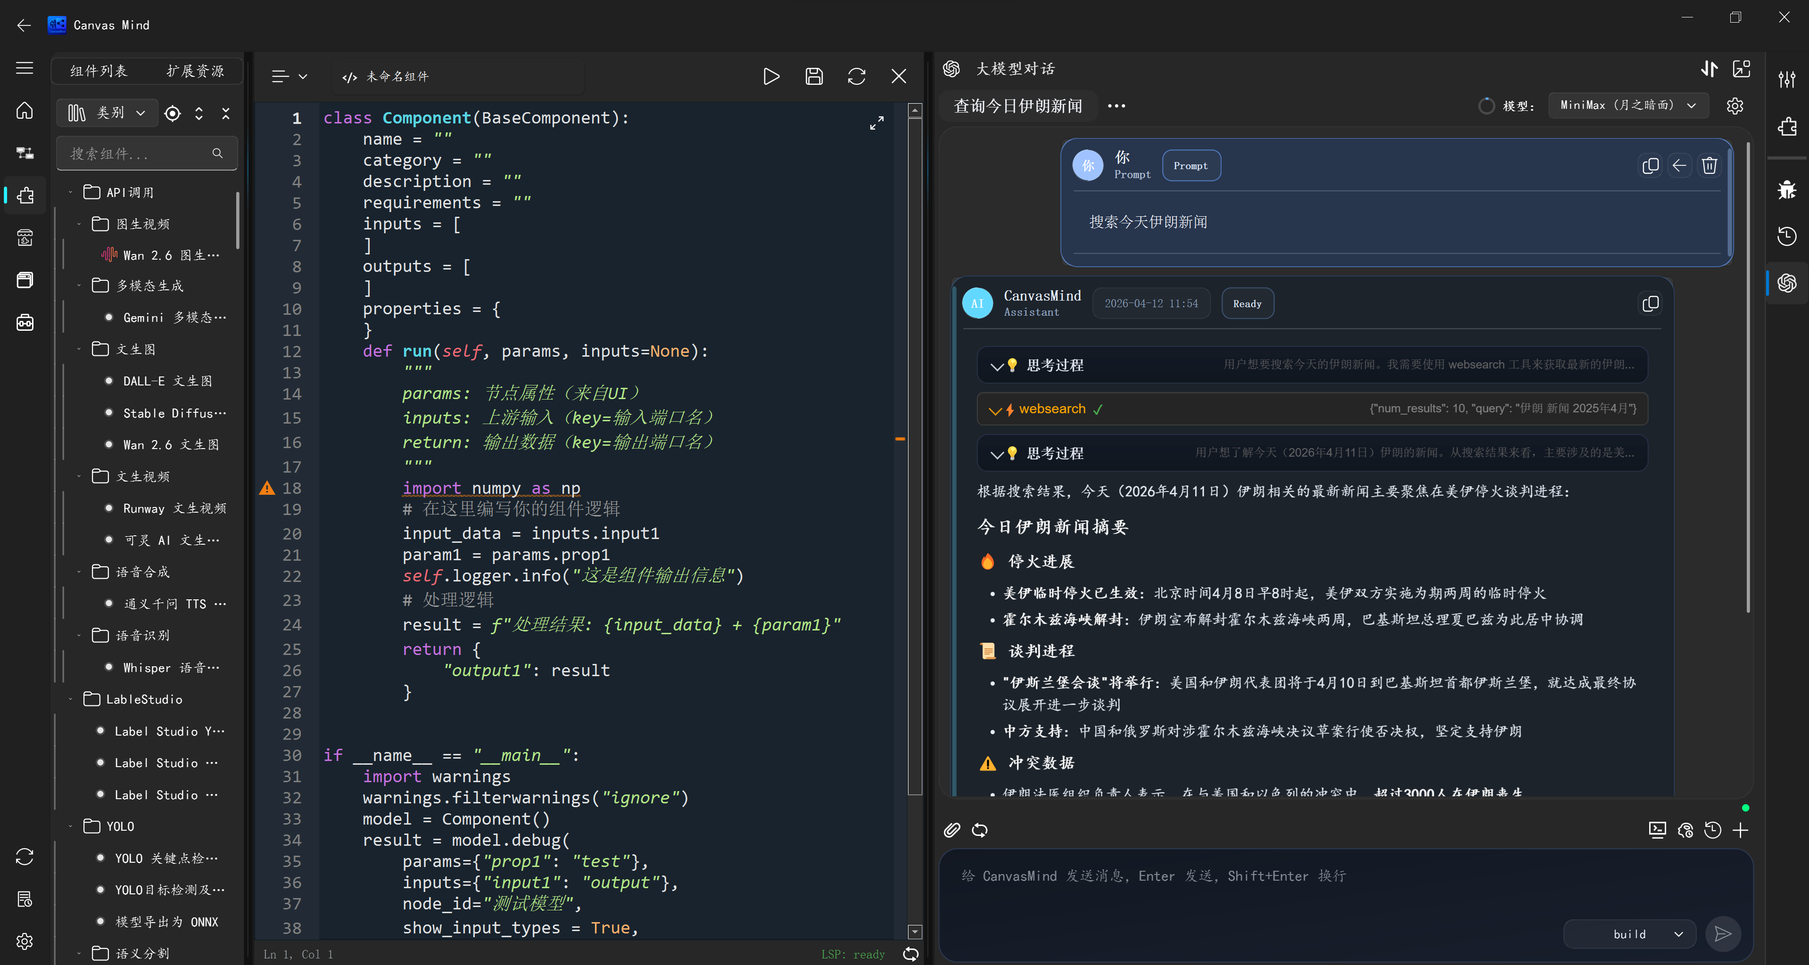Viewport: 1809px width, 965px height.
Task: Locate current component target icon
Action: 173,113
